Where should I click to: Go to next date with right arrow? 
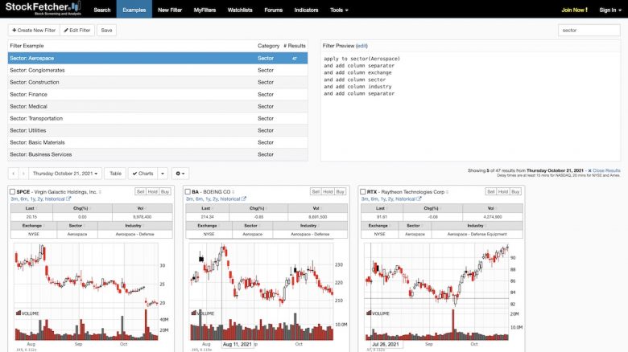coord(23,174)
